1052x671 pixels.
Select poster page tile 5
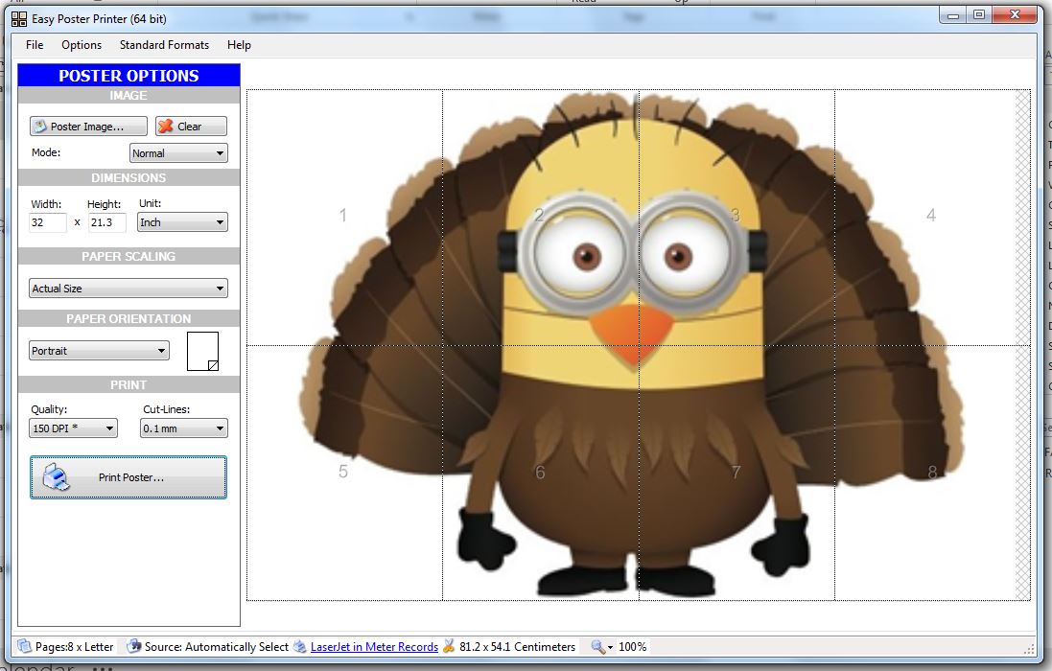click(x=344, y=473)
